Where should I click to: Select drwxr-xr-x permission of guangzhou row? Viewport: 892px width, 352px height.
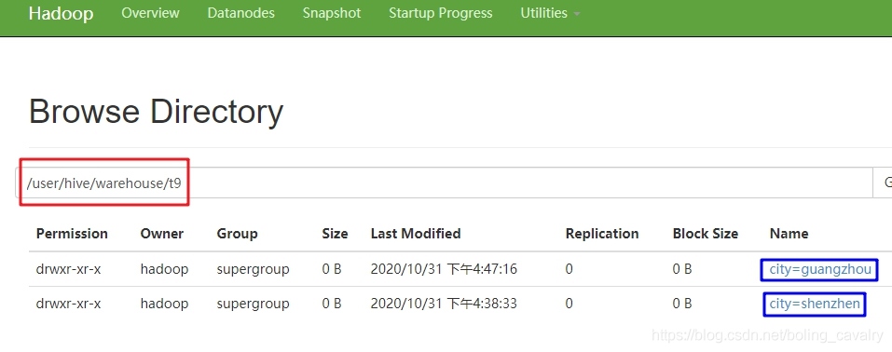coord(68,269)
